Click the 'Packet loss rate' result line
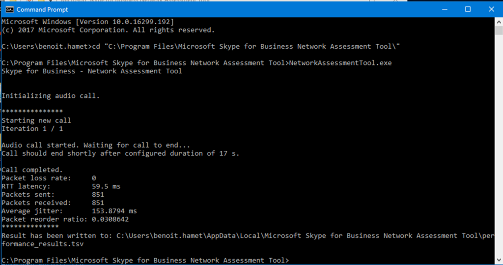This screenshot has width=503, height=265. (x=49, y=178)
